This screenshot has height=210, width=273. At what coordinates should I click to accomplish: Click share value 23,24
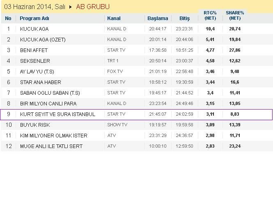[235, 146]
